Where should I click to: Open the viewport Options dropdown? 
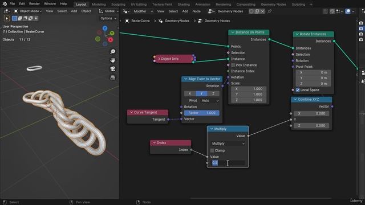tap(108, 18)
